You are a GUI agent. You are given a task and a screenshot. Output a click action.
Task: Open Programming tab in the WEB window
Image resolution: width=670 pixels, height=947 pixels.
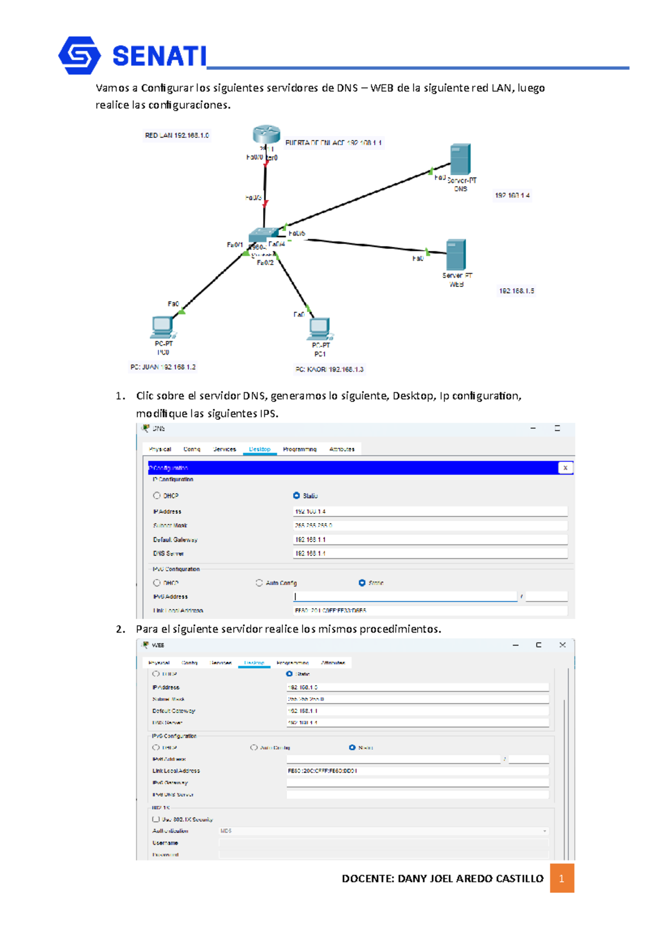coord(293,663)
